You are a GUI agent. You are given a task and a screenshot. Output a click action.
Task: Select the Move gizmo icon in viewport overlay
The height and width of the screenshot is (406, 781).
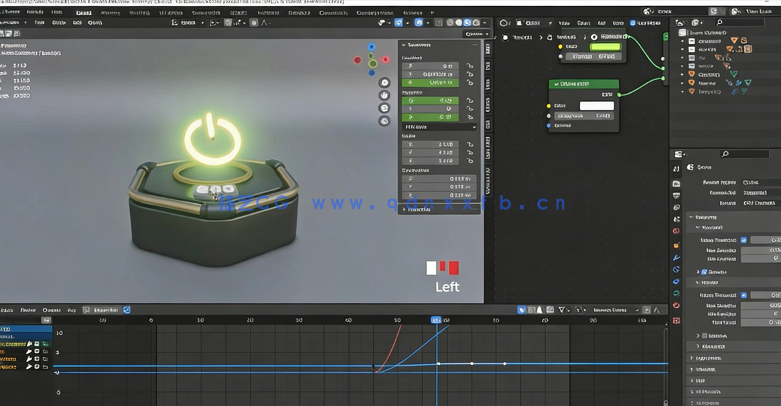click(384, 96)
